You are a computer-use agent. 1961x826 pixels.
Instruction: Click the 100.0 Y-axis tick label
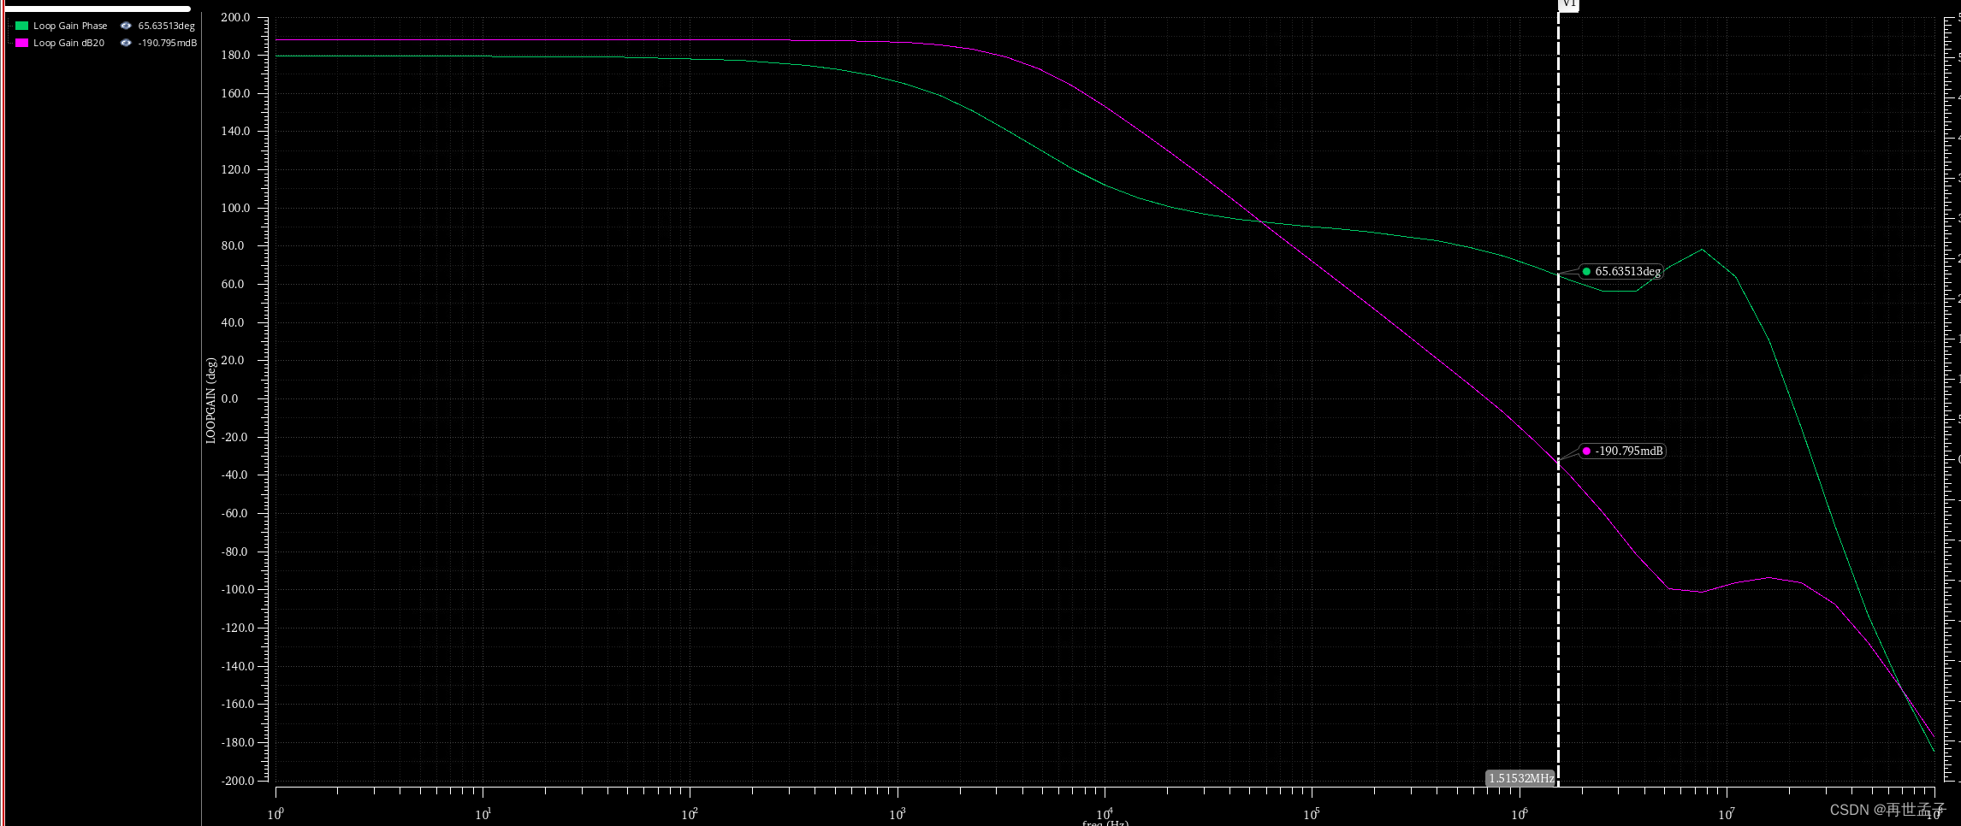[235, 208]
